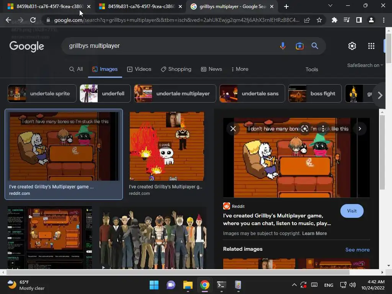Expand the More search categories menu
The width and height of the screenshot is (392, 294).
click(x=240, y=69)
